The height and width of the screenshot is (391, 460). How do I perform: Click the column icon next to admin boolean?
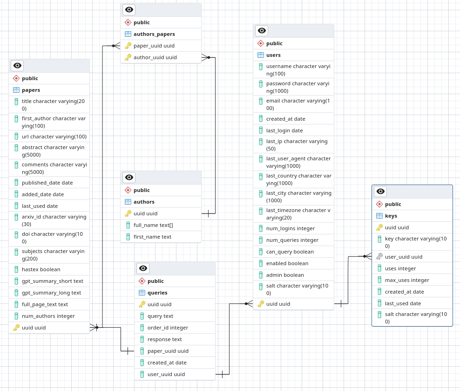pos(261,274)
